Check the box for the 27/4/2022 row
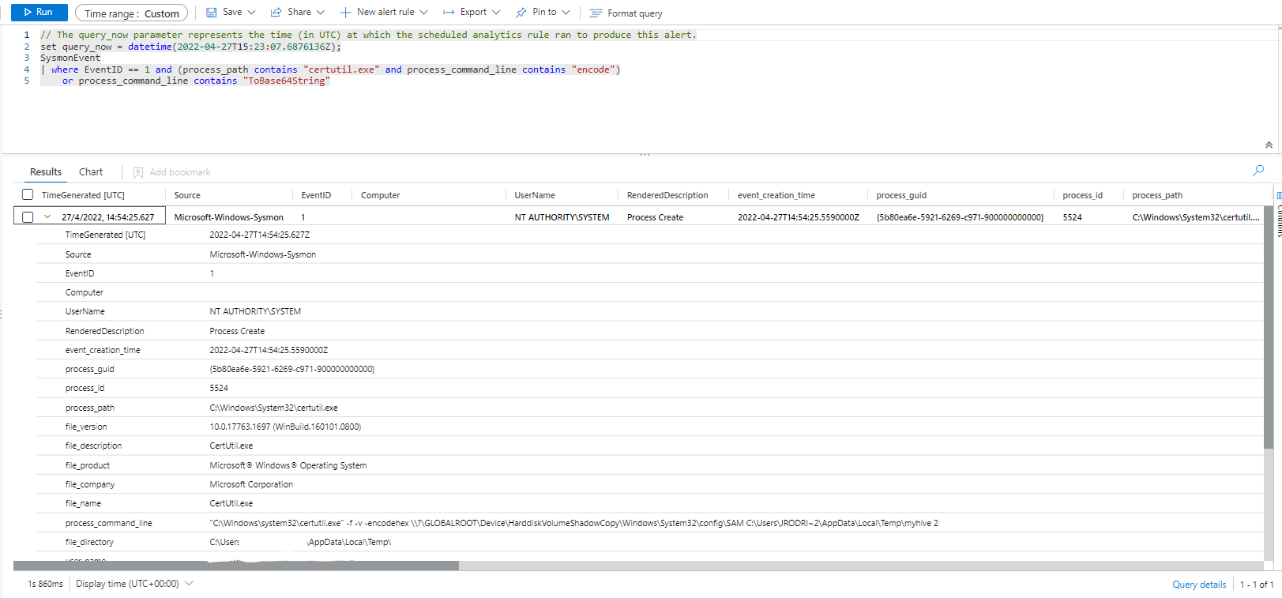Image resolution: width=1282 pixels, height=598 pixels. 28,217
